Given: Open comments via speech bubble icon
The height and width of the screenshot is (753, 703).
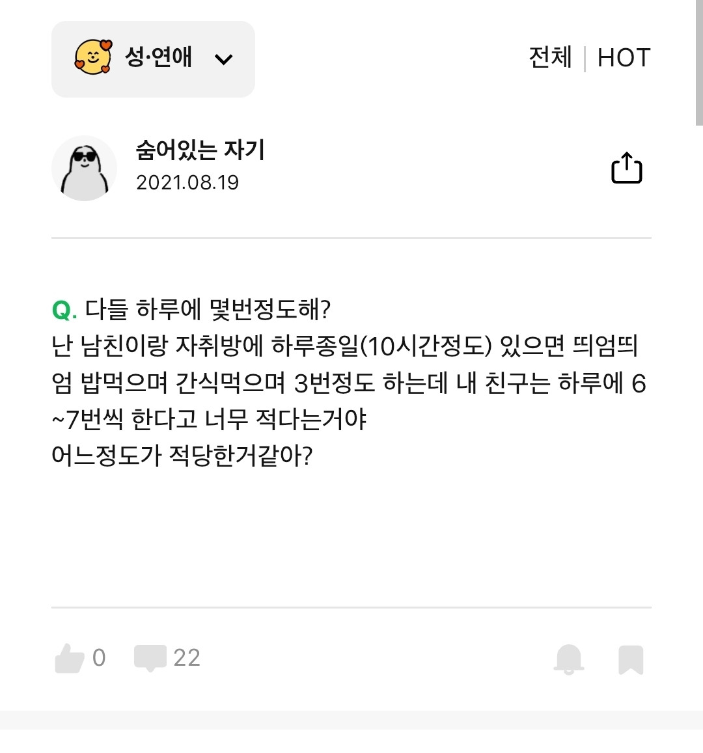Looking at the screenshot, I should click(x=150, y=658).
